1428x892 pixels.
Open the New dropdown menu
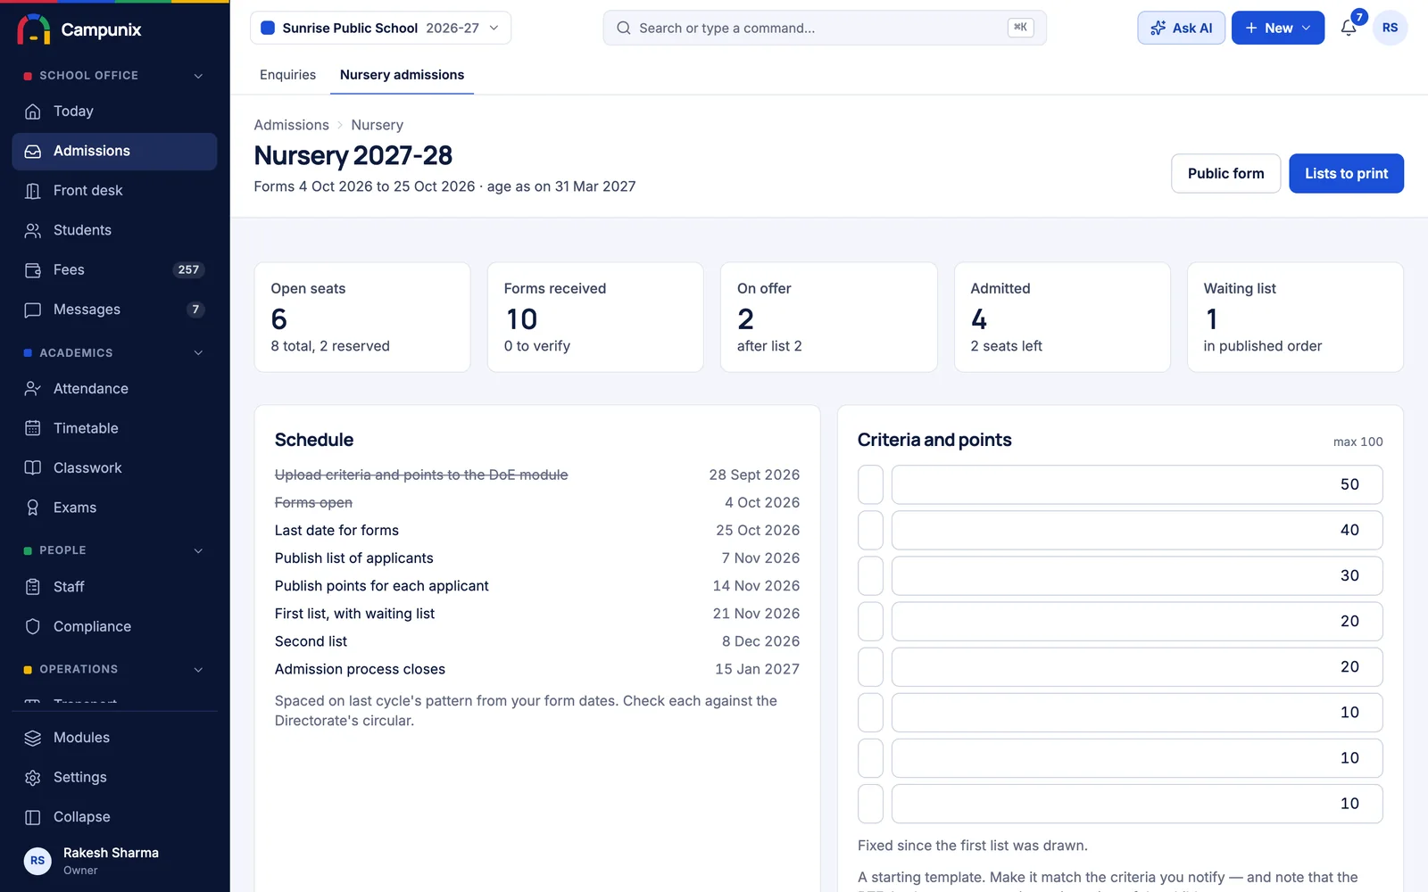pyautogui.click(x=1277, y=28)
